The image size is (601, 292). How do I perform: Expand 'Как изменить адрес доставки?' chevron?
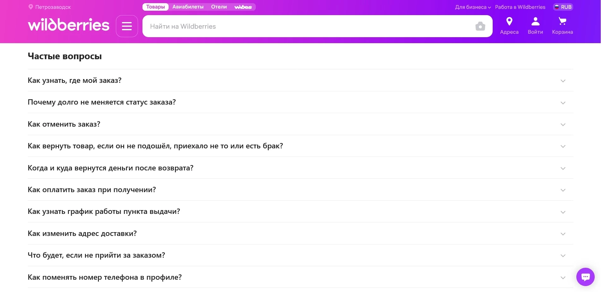(x=563, y=234)
